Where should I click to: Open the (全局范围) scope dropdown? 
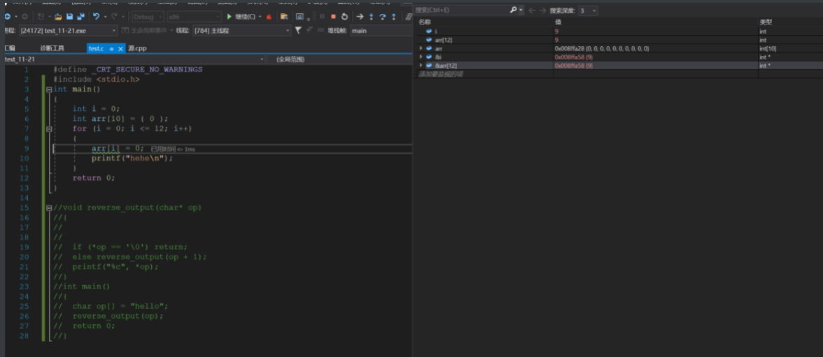point(339,59)
